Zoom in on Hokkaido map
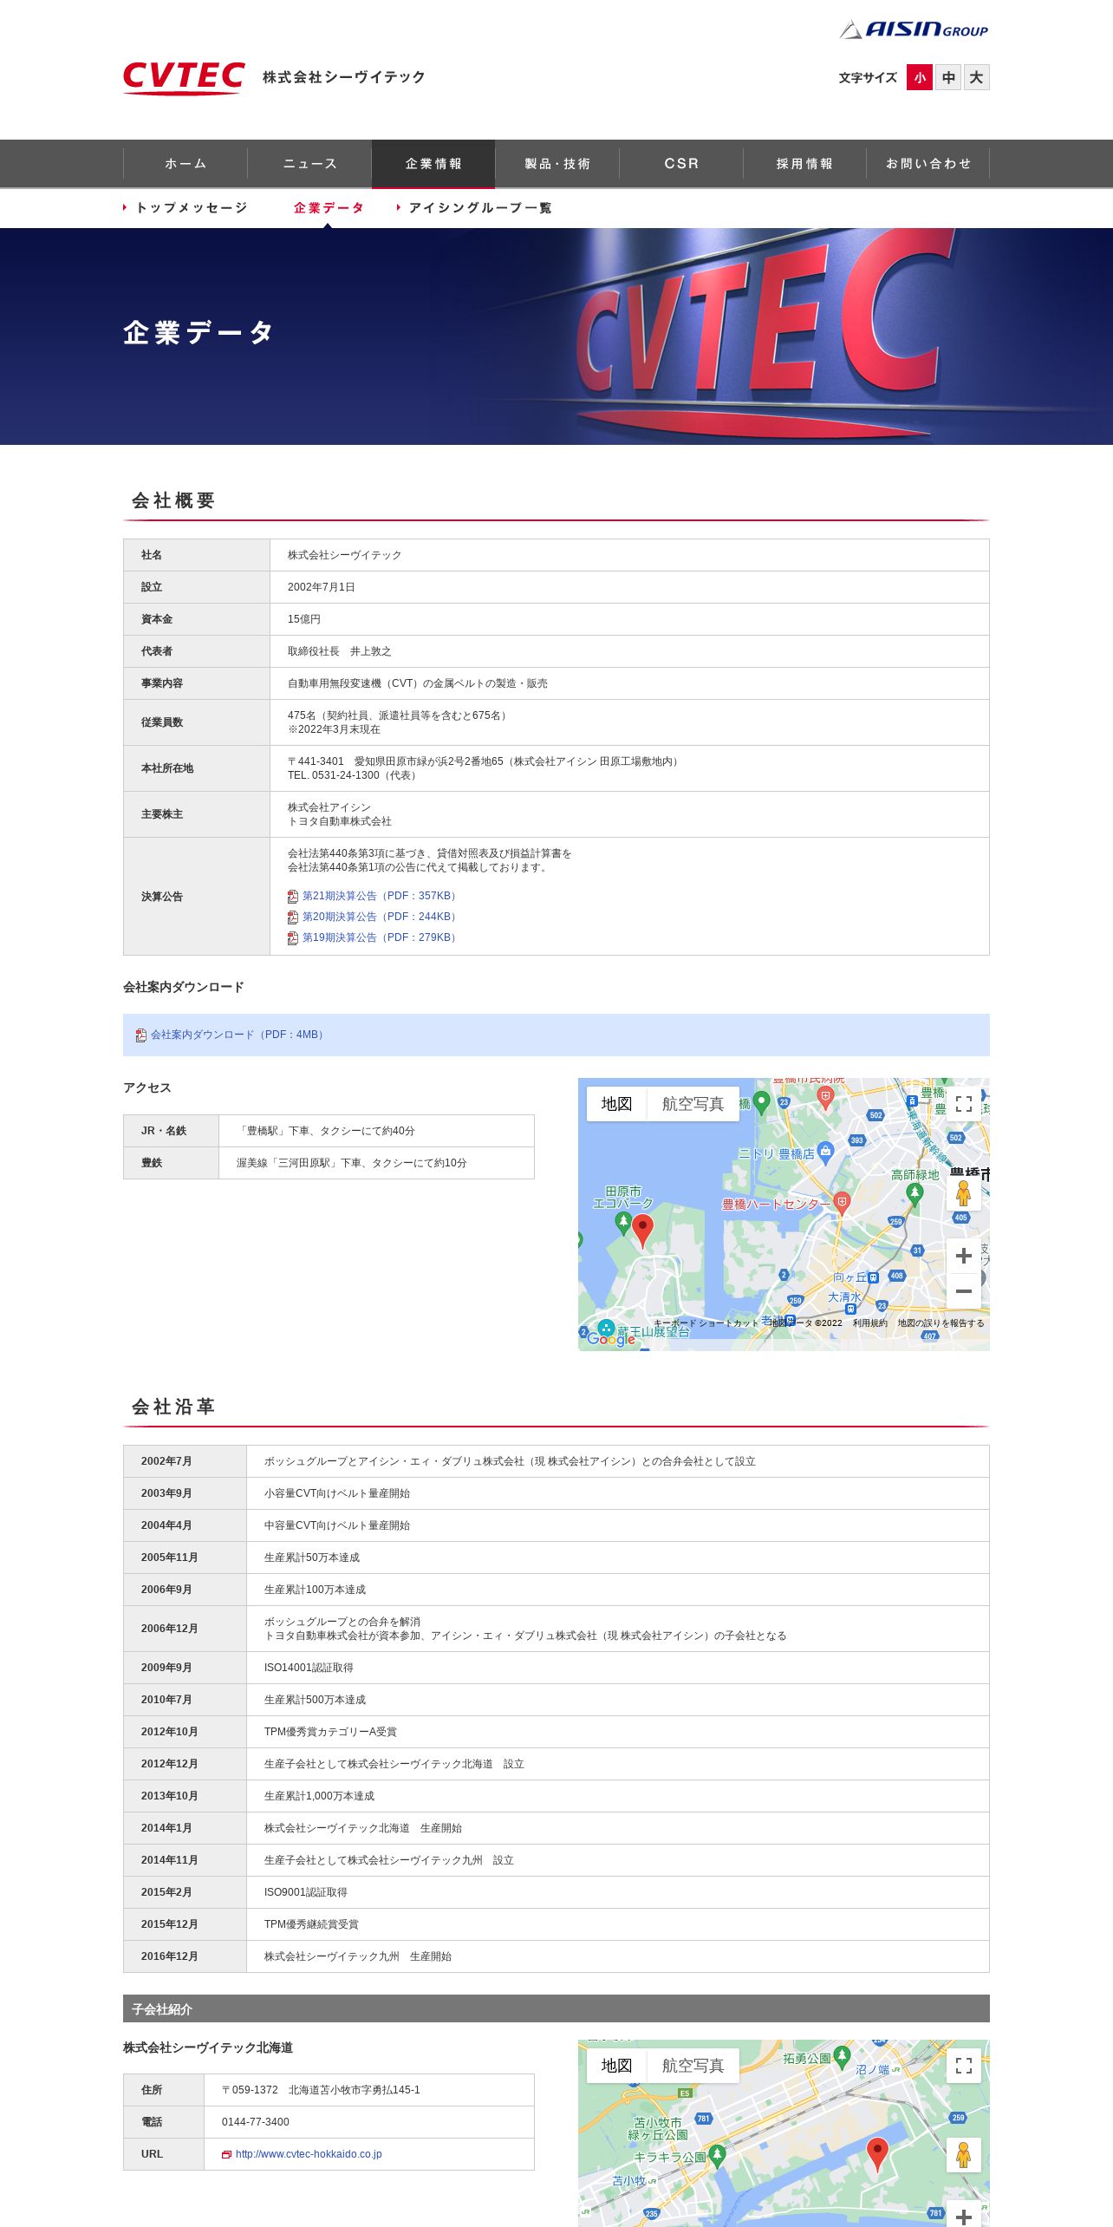 964,2216
